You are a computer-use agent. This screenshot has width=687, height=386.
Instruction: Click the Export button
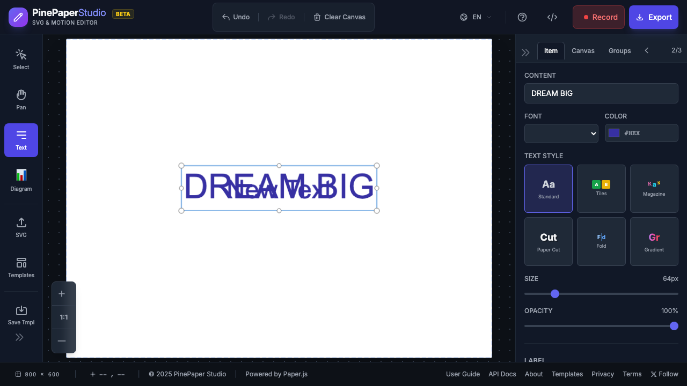654,17
